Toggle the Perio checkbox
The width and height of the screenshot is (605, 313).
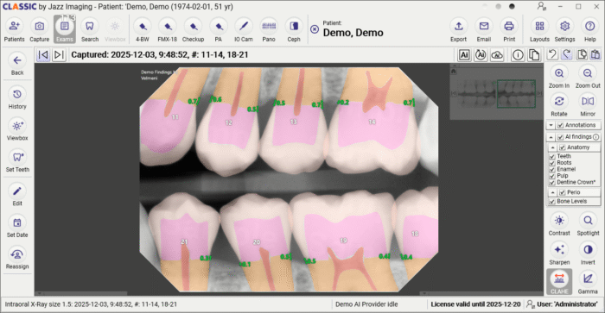pyautogui.click(x=562, y=192)
